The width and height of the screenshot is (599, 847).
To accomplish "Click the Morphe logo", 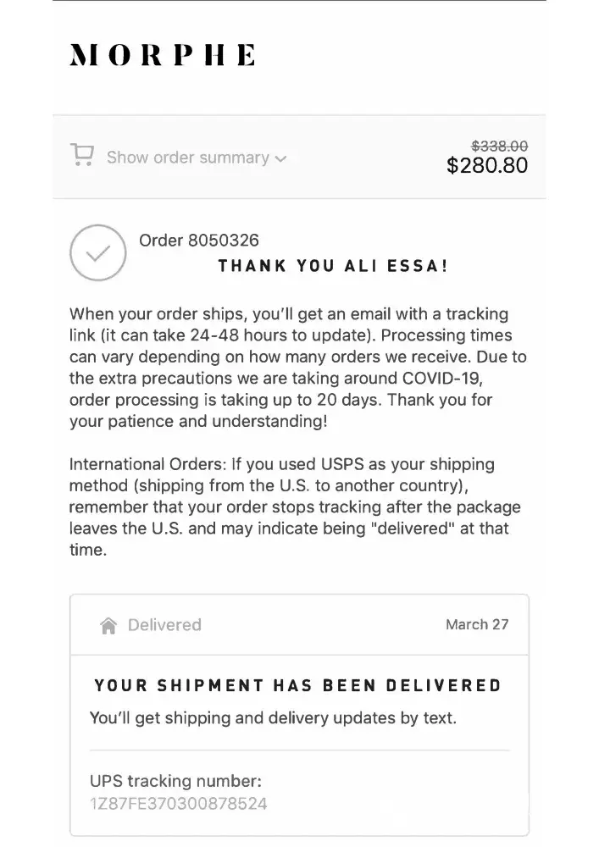I will point(162,56).
